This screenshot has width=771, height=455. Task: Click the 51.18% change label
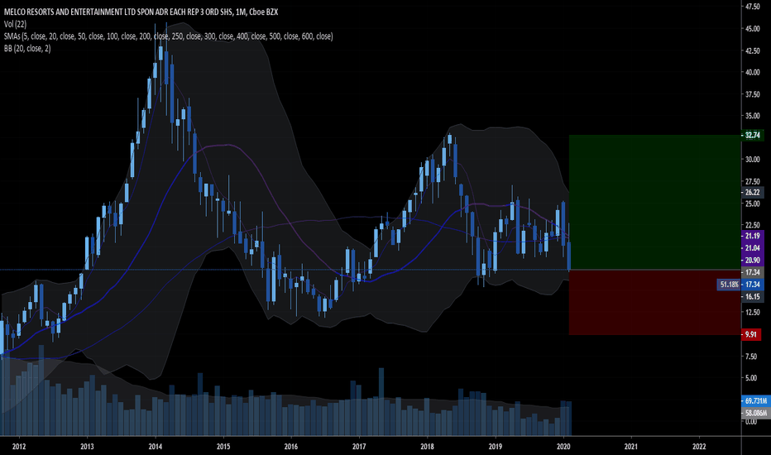click(x=729, y=285)
